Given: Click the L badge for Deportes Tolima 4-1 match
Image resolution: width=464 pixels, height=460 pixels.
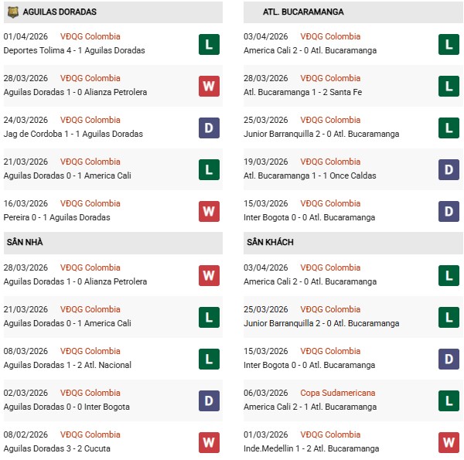Looking at the screenshot, I should pos(209,44).
